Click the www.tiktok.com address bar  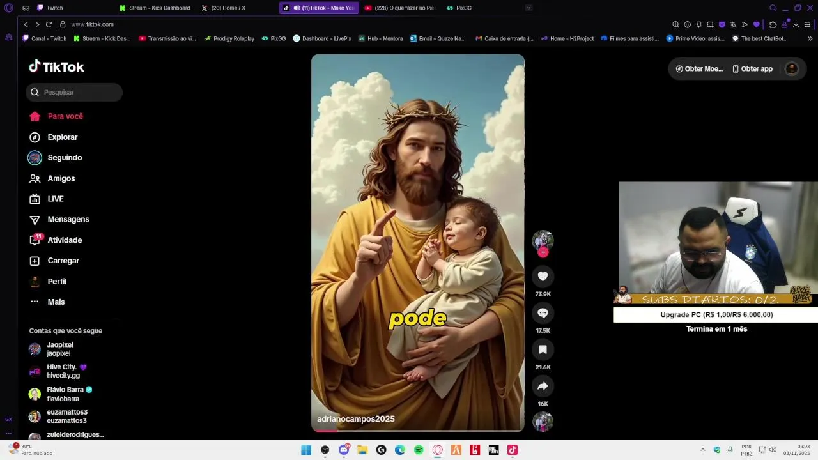point(92,24)
